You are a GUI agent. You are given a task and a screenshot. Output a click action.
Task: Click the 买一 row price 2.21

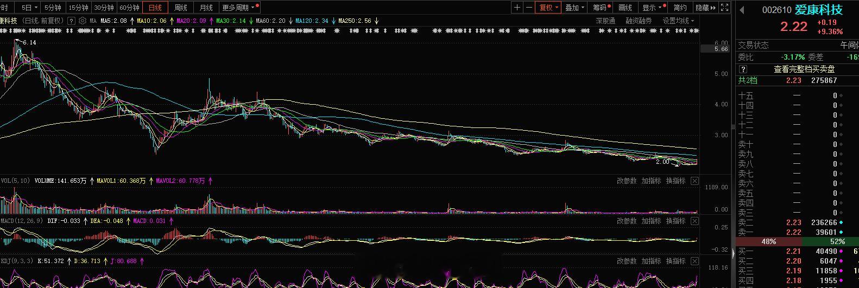click(794, 251)
